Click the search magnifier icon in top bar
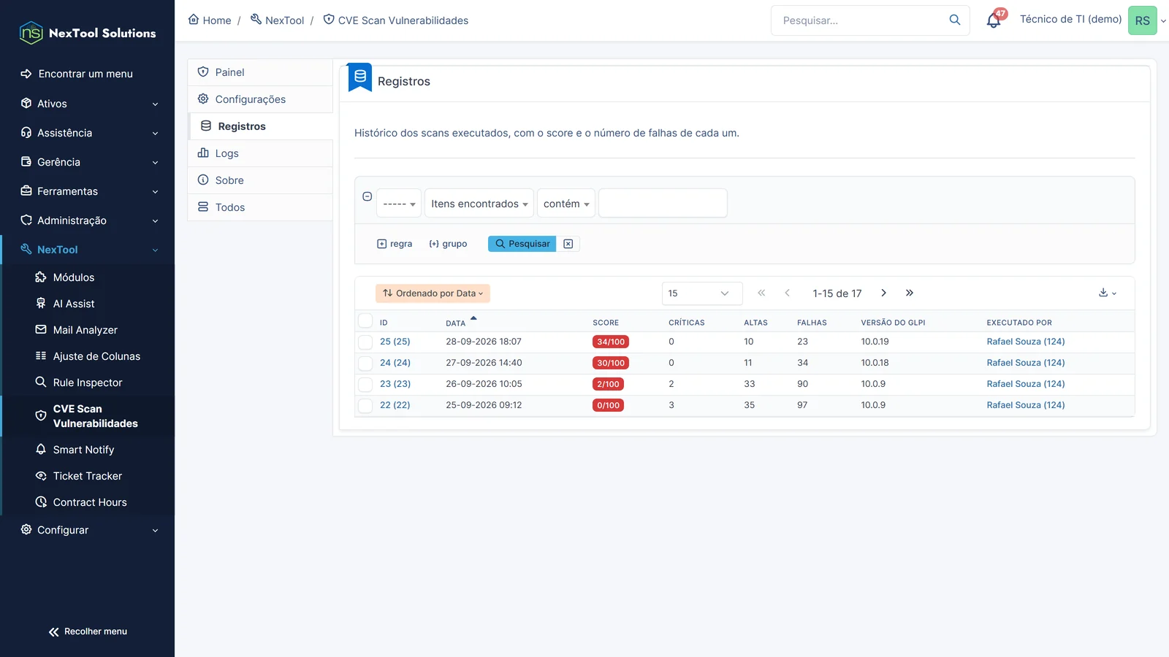This screenshot has height=657, width=1169. (x=955, y=20)
